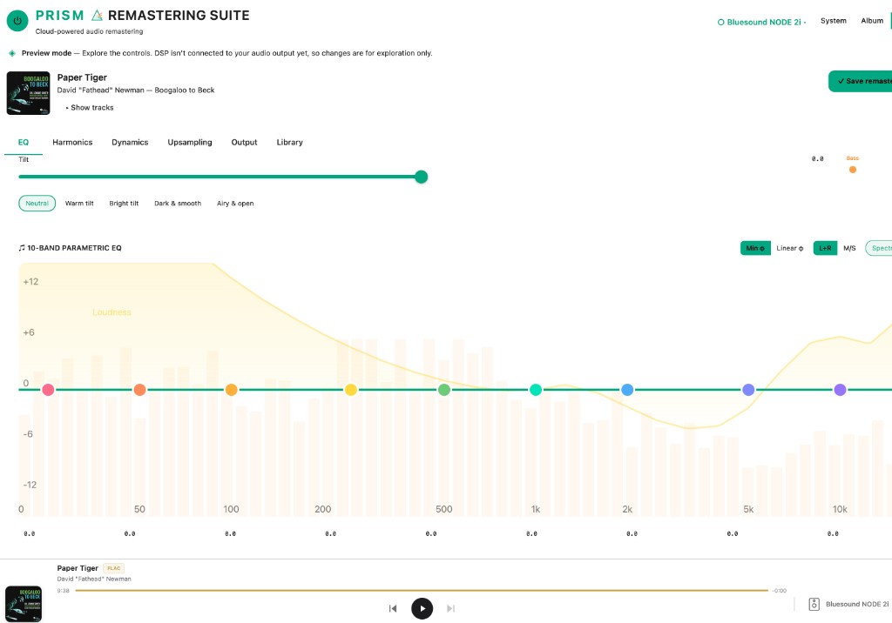Screen dimensions: 892x623
Task: Switch EQ to M/S channel mode
Action: (x=849, y=248)
